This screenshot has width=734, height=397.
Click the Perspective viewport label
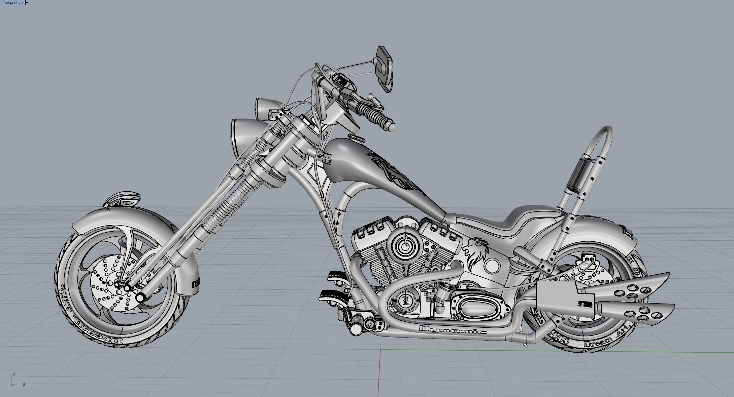(12, 2)
